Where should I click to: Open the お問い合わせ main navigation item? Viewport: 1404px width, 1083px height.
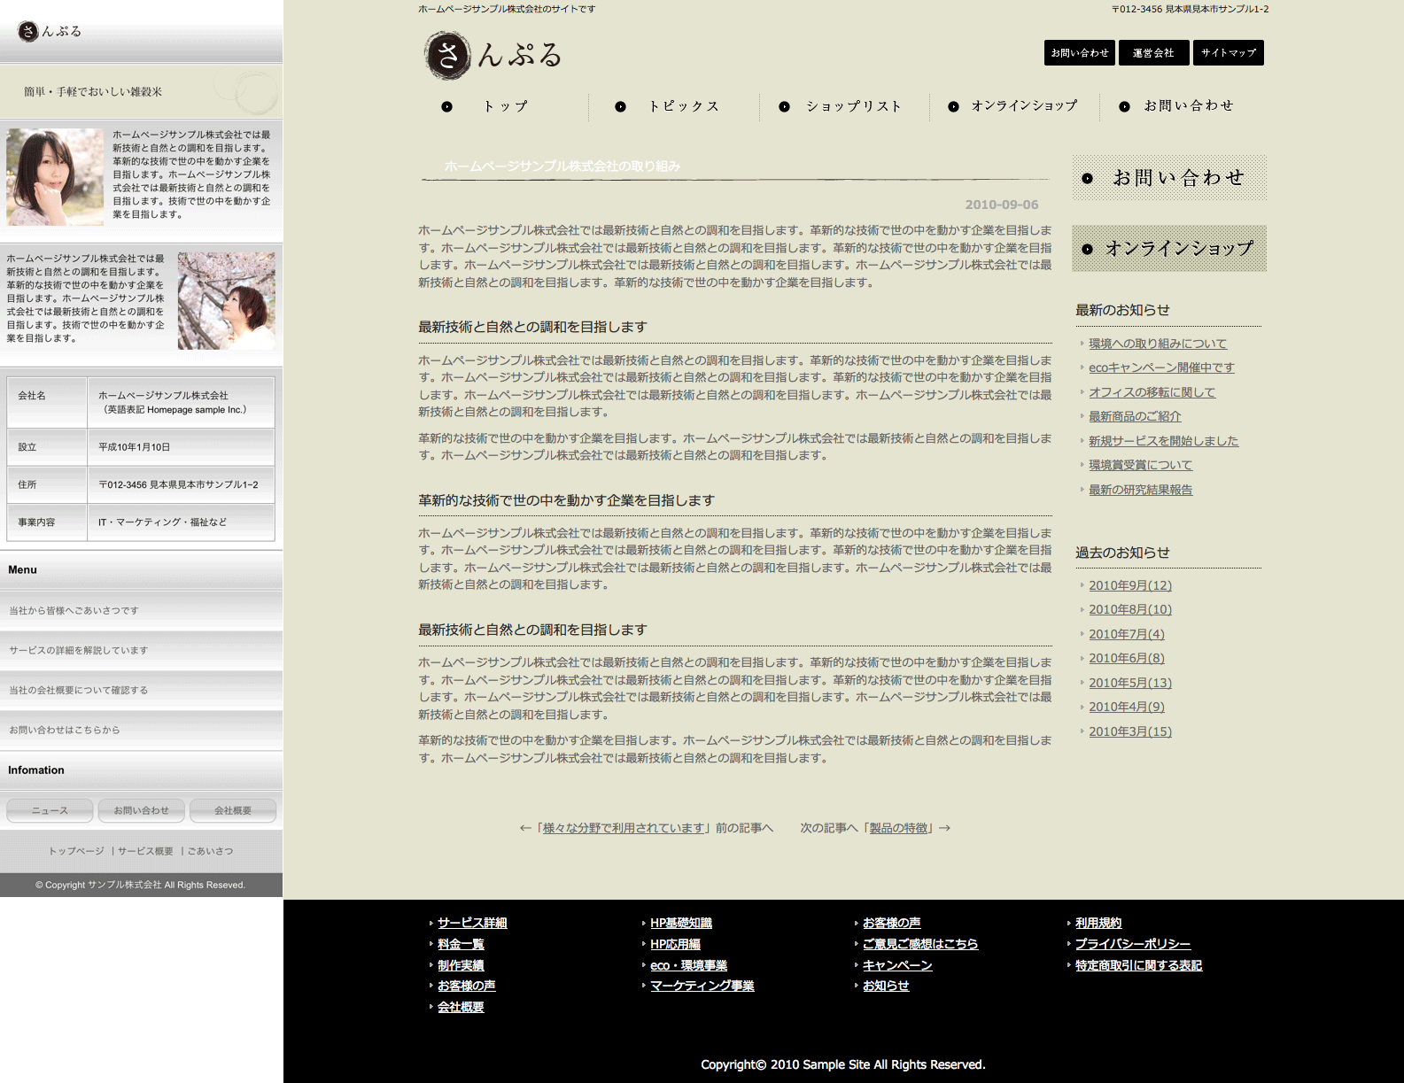click(1188, 106)
